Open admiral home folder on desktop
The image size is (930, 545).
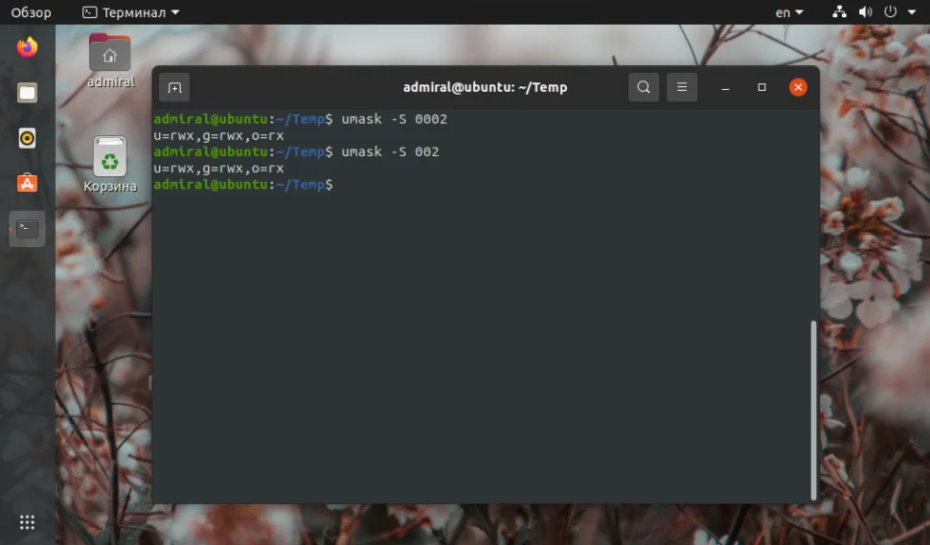pos(111,61)
